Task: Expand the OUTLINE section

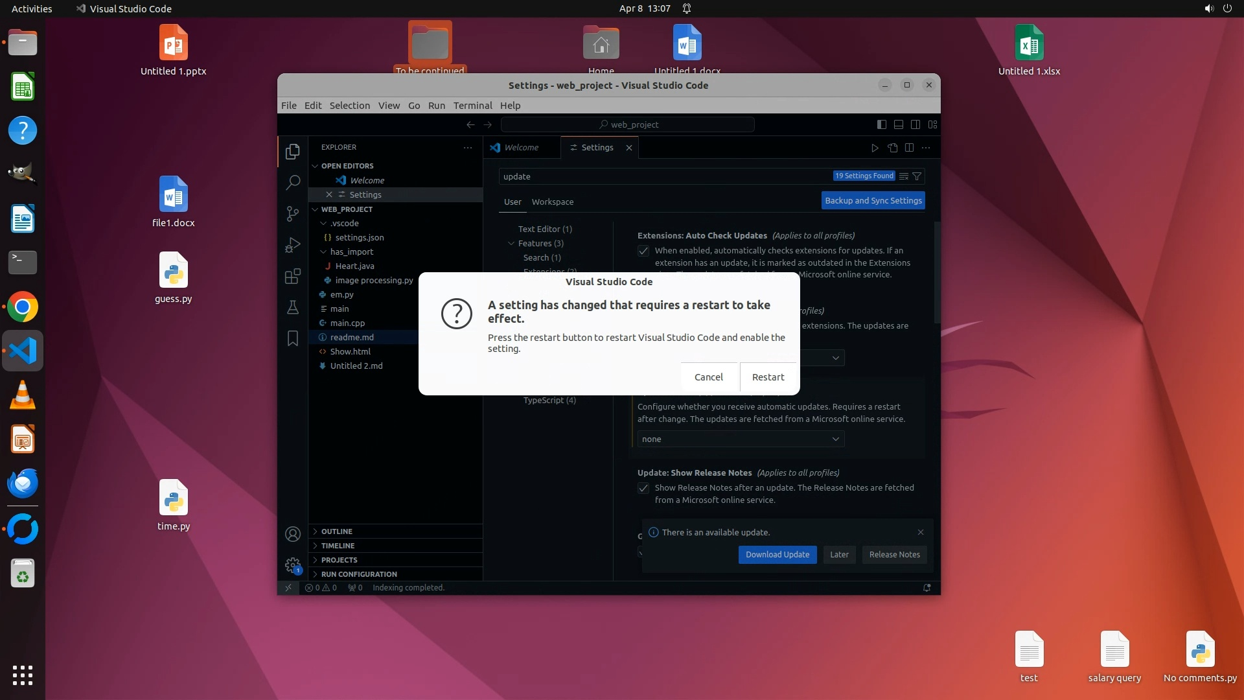Action: point(337,531)
